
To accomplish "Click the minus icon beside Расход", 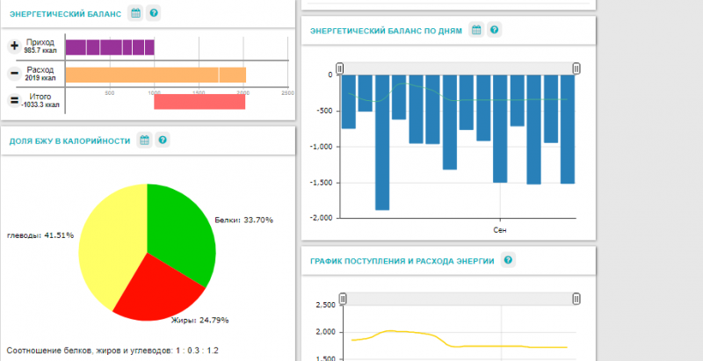I will click(14, 74).
